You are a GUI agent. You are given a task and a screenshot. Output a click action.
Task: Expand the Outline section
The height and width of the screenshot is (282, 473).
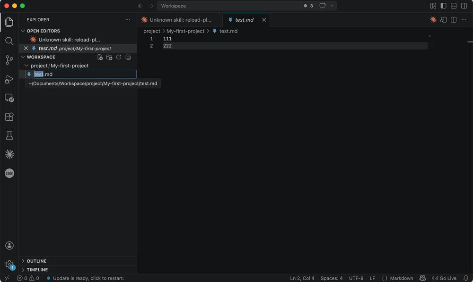(x=36, y=261)
